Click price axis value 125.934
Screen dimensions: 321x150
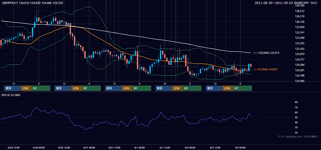(299, 27)
